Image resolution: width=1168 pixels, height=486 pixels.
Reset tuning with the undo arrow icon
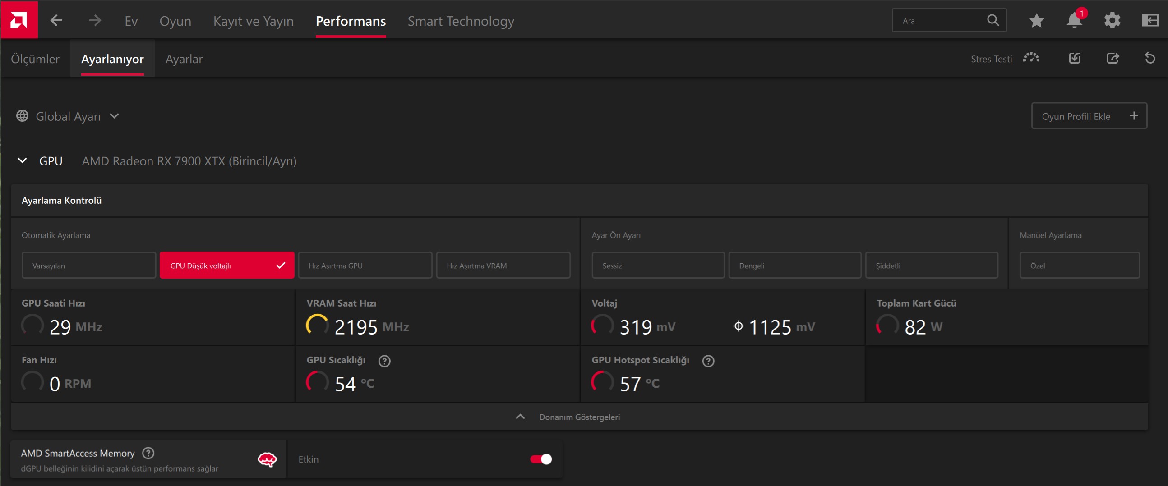point(1150,58)
